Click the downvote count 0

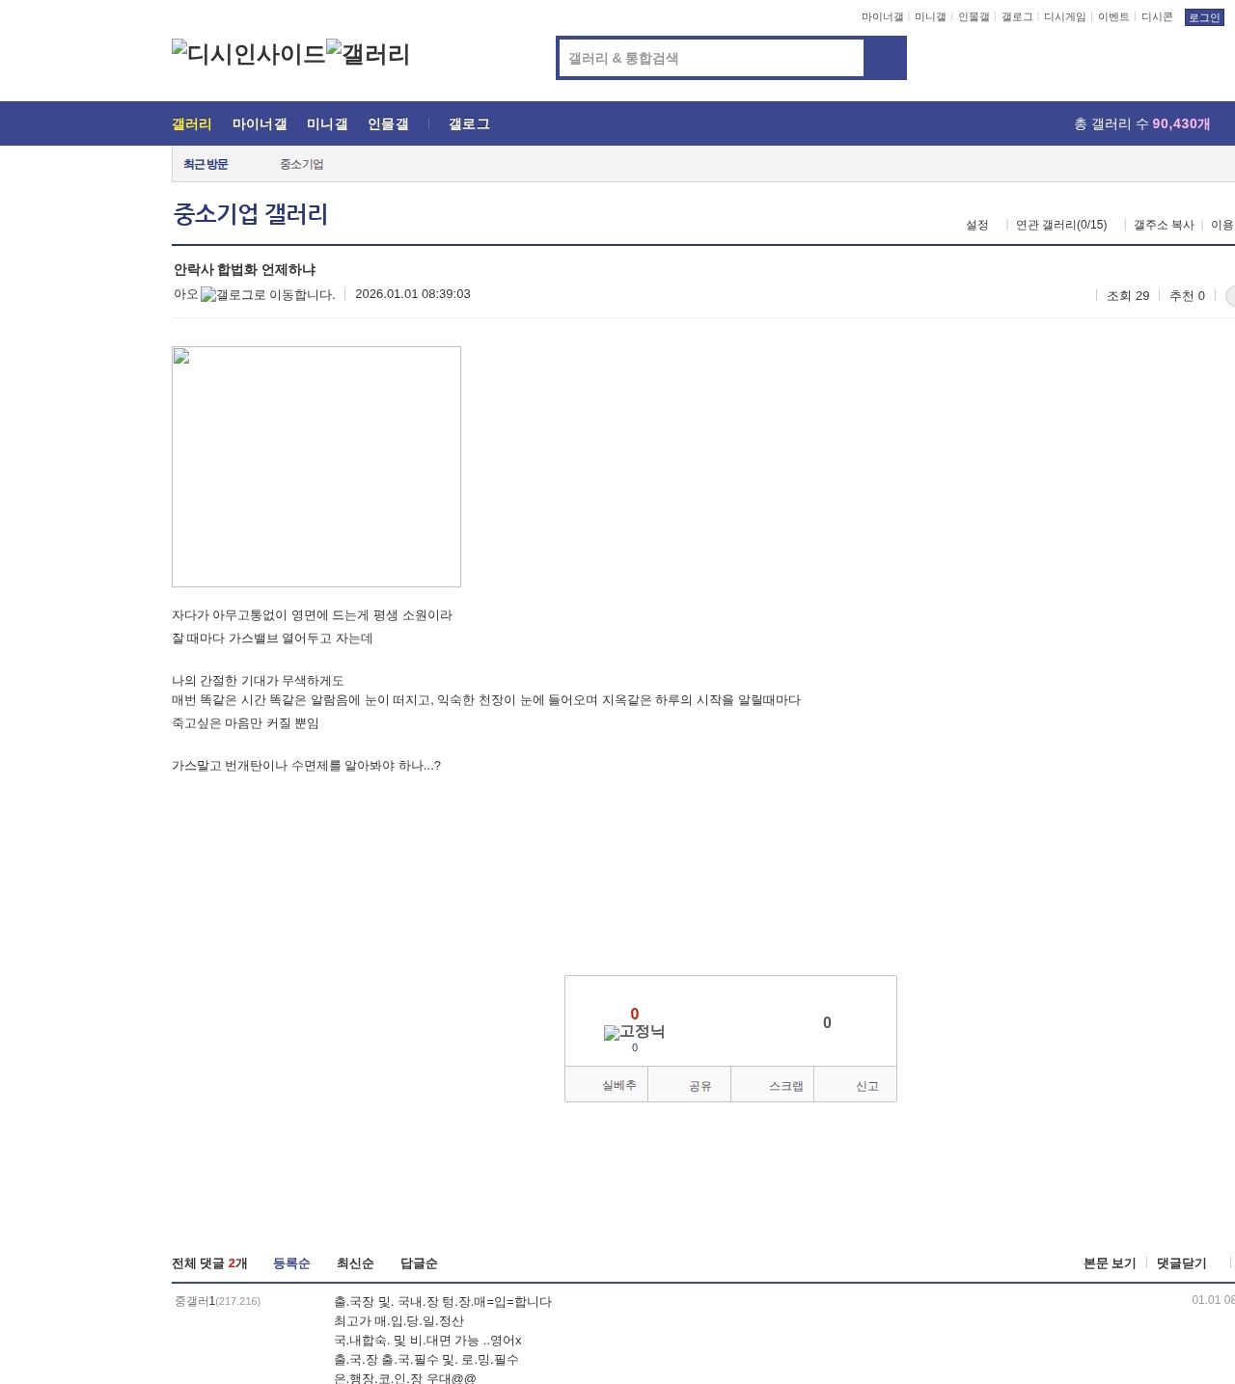coord(827,1022)
